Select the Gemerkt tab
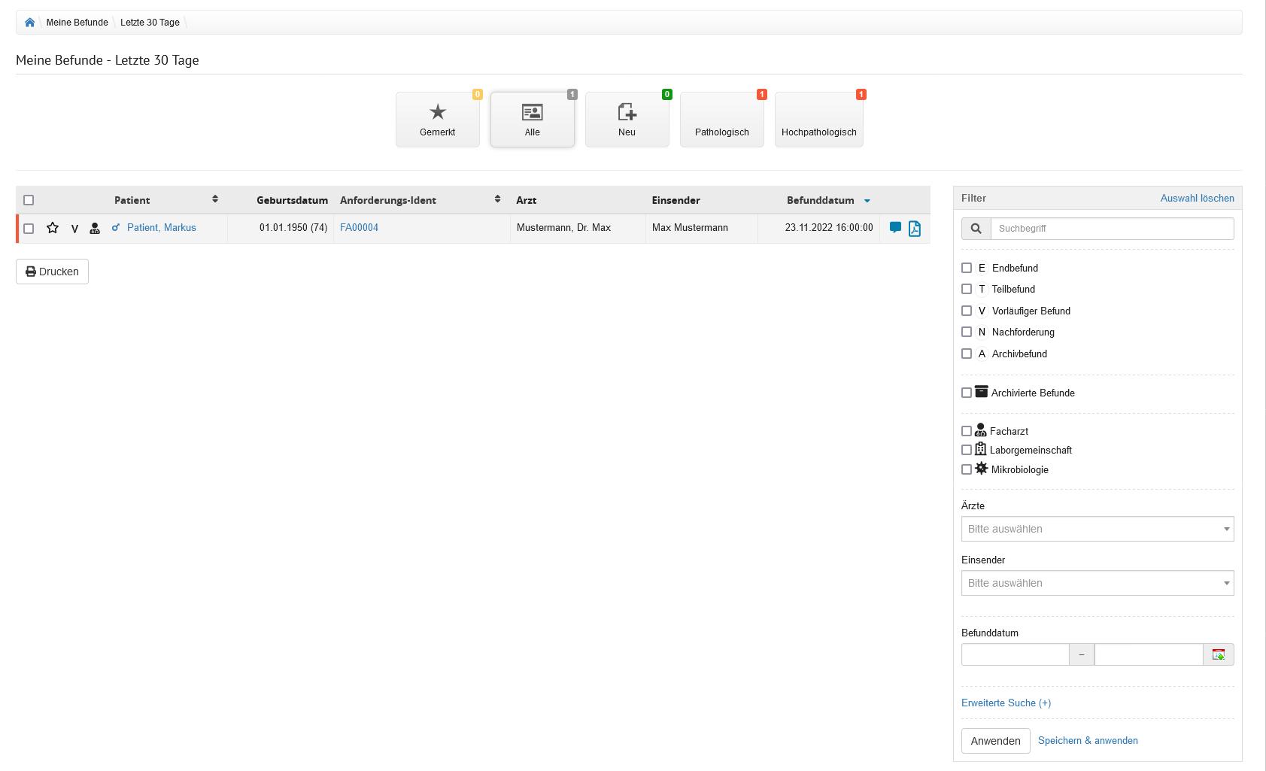This screenshot has width=1266, height=771. (x=437, y=120)
